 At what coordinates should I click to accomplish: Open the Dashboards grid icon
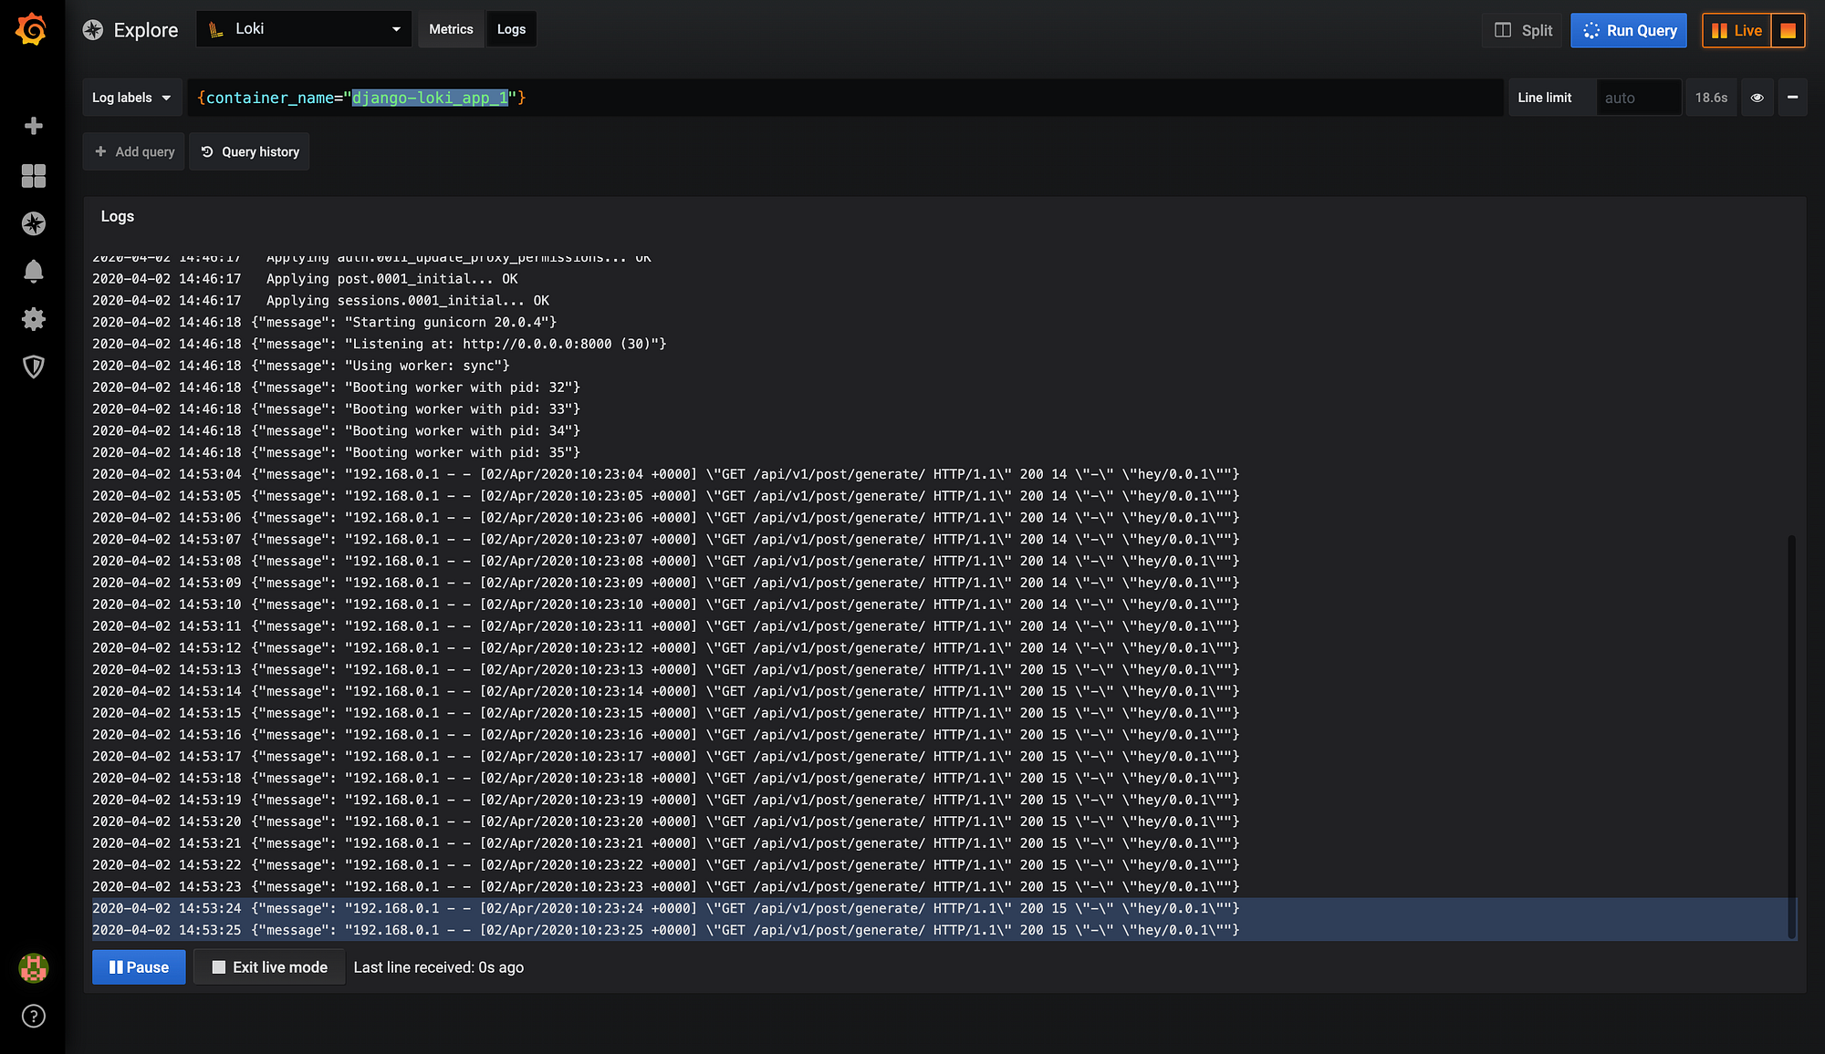pos(33,176)
